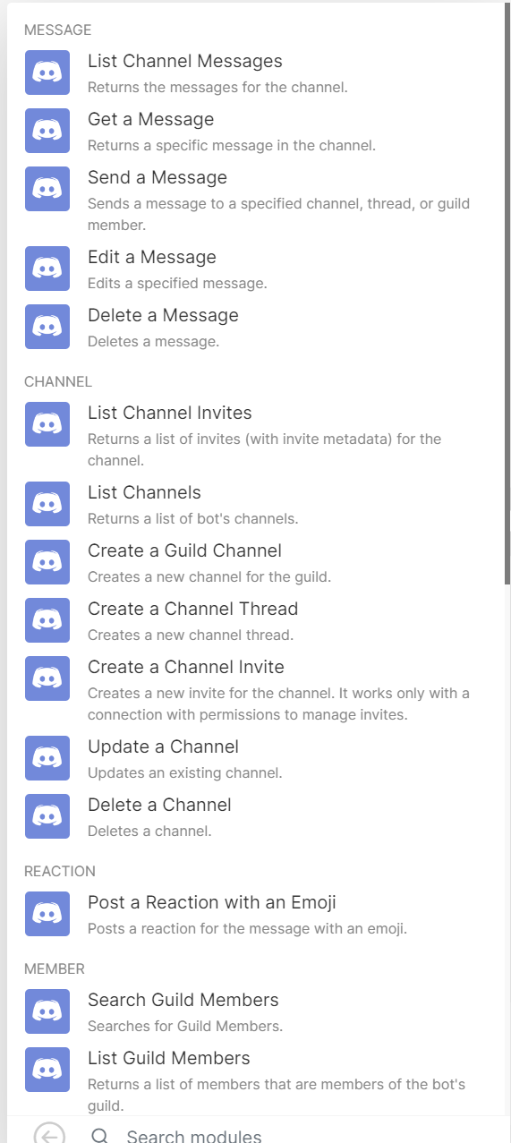The height and width of the screenshot is (1143, 511).
Task: Select the List Channels title
Action: click(144, 492)
